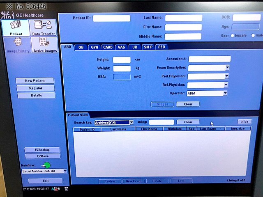The height and width of the screenshot is (197, 263).
Task: Focus the First Name field
Action: click(183, 27)
